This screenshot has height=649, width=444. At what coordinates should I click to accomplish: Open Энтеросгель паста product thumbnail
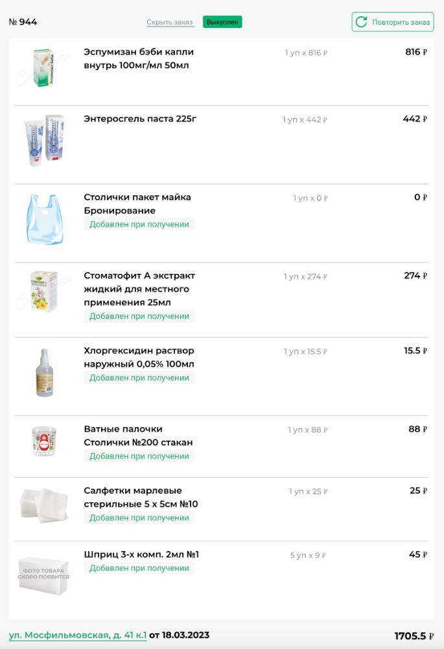click(44, 140)
